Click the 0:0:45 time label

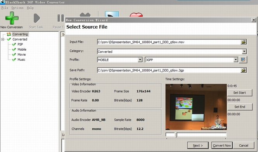(232, 86)
